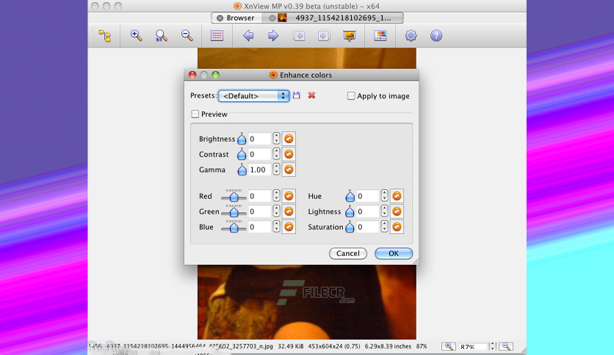The image size is (614, 355).
Task: Reset Contrast with its orange button
Action: coord(289,154)
